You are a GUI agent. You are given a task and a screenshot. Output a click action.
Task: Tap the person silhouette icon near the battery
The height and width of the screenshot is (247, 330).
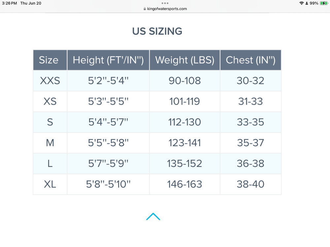[x=307, y=3]
